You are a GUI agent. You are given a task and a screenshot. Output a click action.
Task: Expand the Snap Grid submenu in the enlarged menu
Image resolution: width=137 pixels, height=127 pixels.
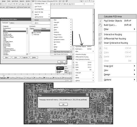coord(134,66)
